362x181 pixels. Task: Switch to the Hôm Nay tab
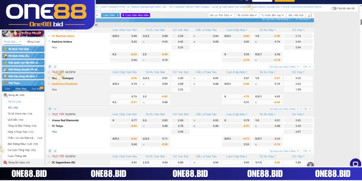pos(21,89)
